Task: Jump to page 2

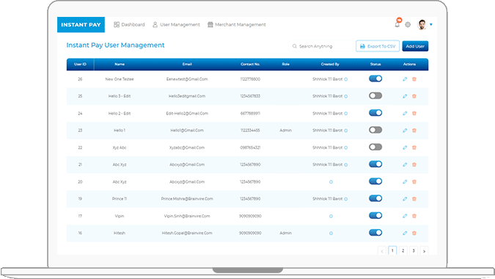Action: pos(403,250)
